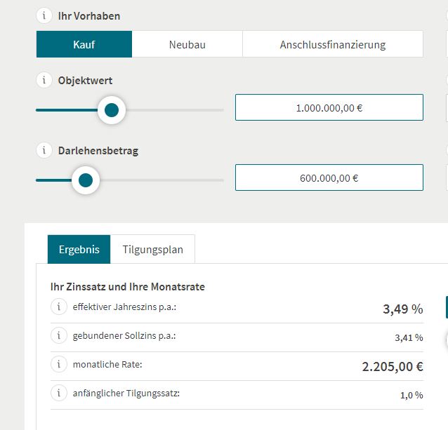The image size is (448, 430).
Task: Choose Neubau as Vorhaben
Action: tap(187, 44)
